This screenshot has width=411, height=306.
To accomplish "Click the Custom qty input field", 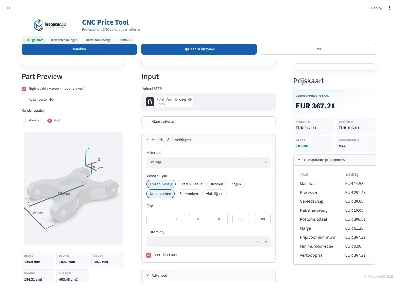I will pos(199,242).
